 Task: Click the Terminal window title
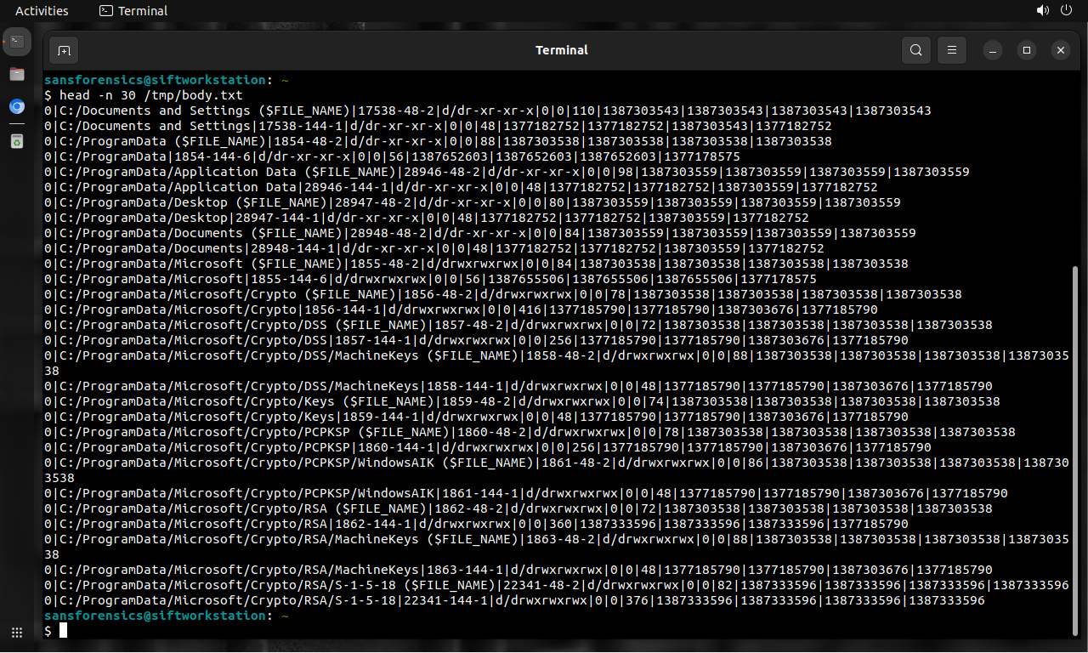(x=561, y=50)
